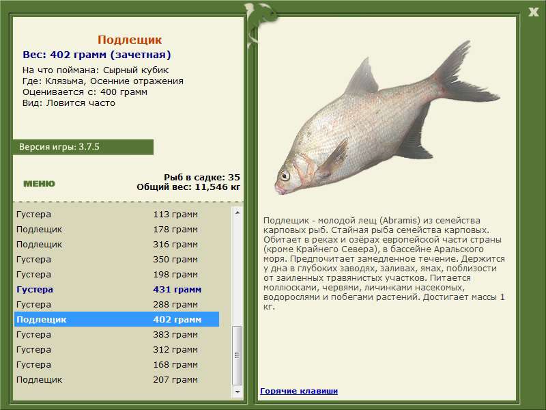Click the Подлещик species description paragraph
546x410 pixels.
384,264
